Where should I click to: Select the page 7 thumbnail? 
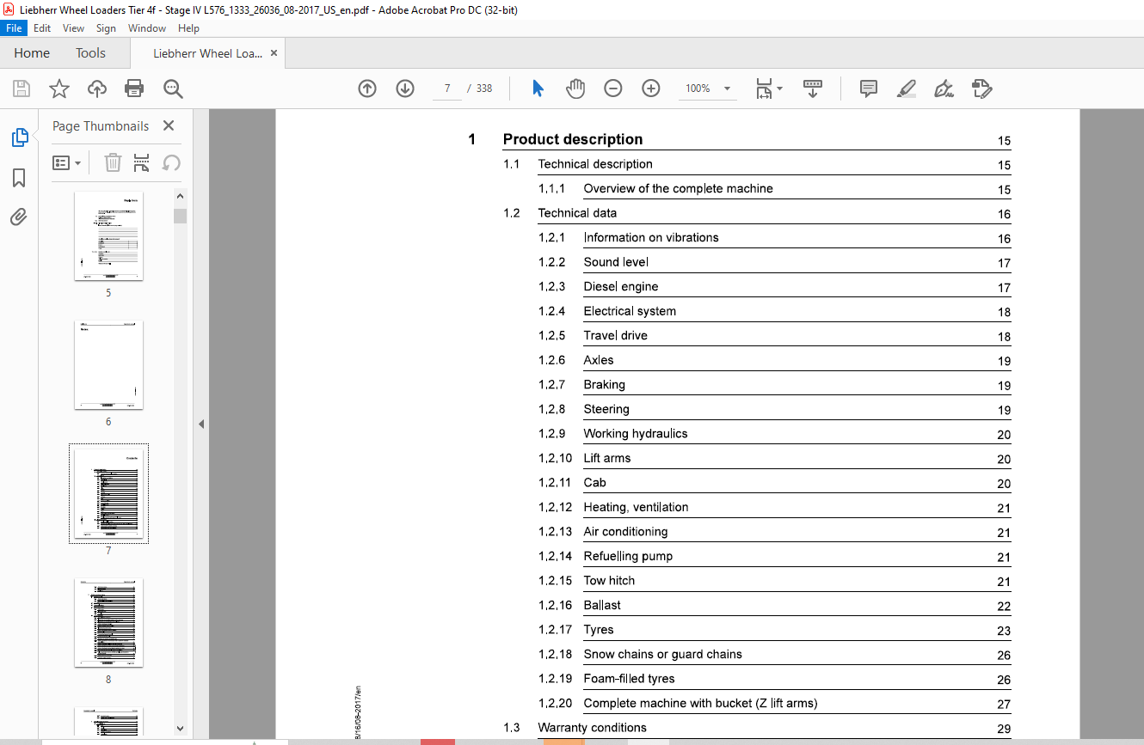tap(108, 493)
